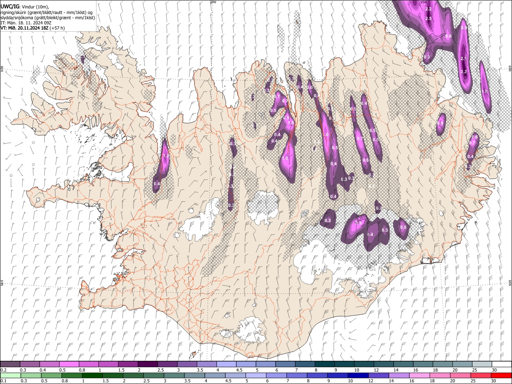The height and width of the screenshot is (384, 512).
Task: Select the 'IT: Mán. 18. 11. 2024 09Z' line
Action: (x=26, y=23)
